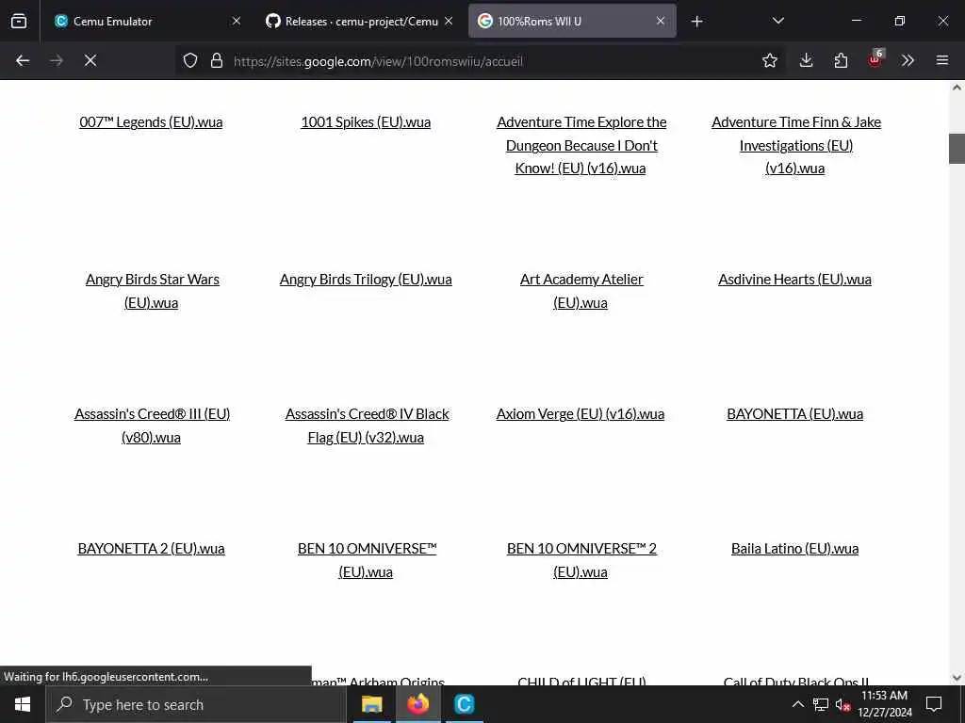Open the notification center icon
Screen dimensions: 965x723
(x=934, y=704)
